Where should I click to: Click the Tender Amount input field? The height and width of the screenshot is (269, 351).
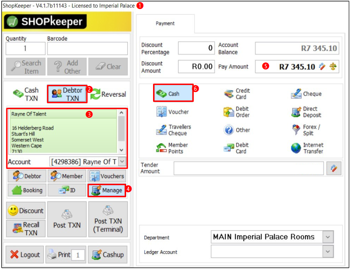(248, 168)
